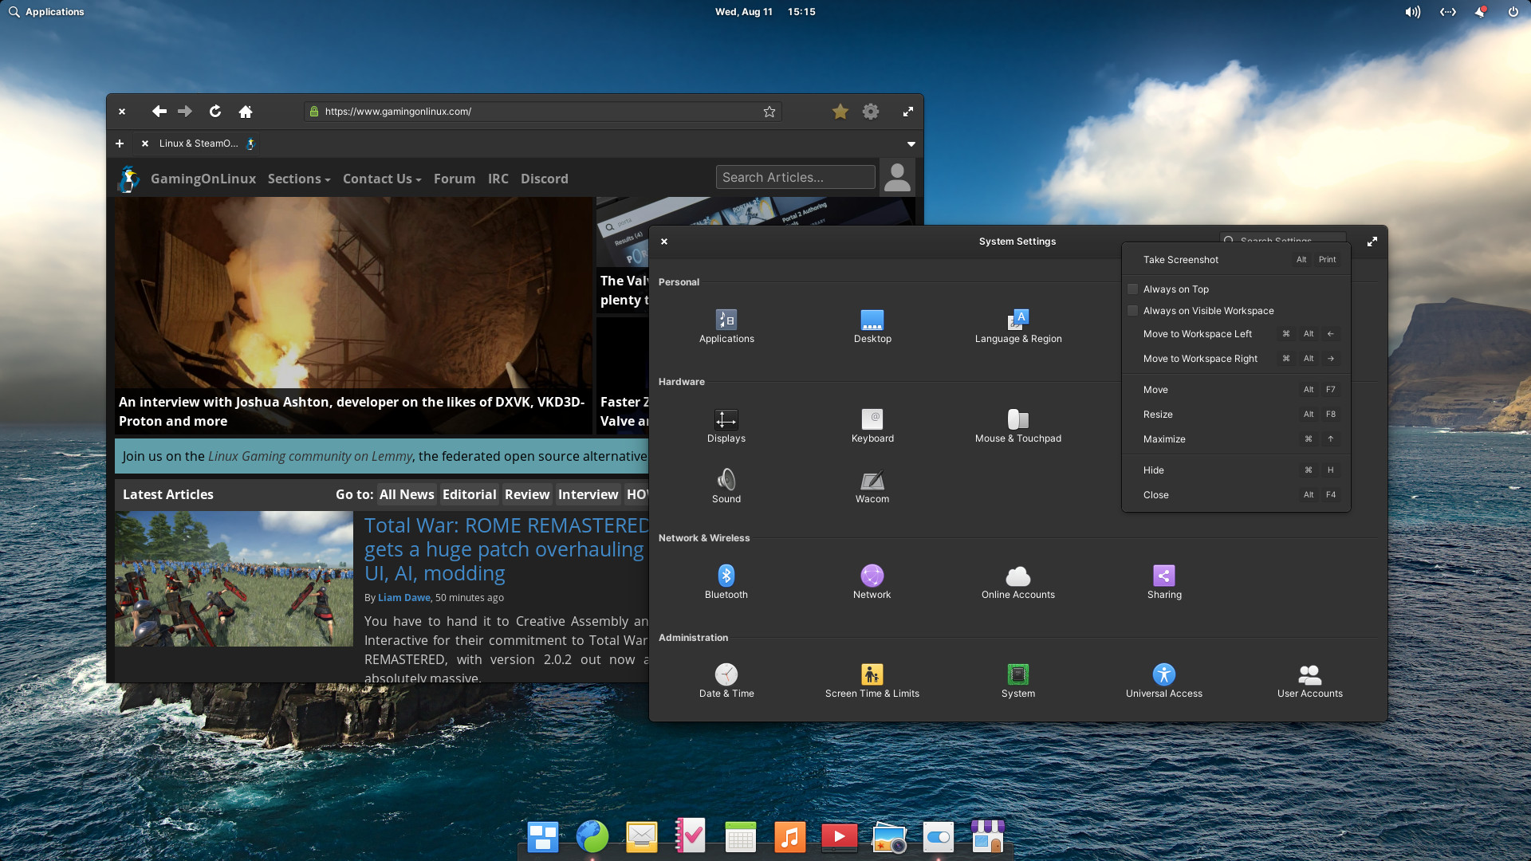The width and height of the screenshot is (1531, 861).
Task: Open Sharing settings
Action: pos(1164,582)
